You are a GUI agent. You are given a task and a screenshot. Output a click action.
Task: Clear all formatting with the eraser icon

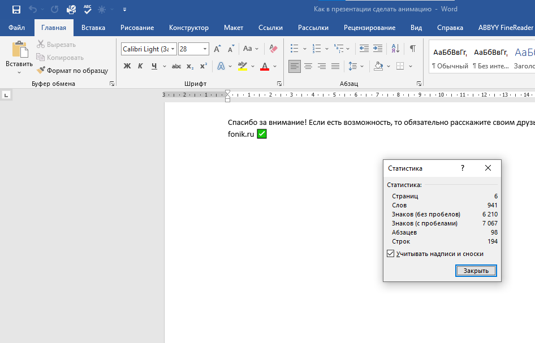(273, 49)
